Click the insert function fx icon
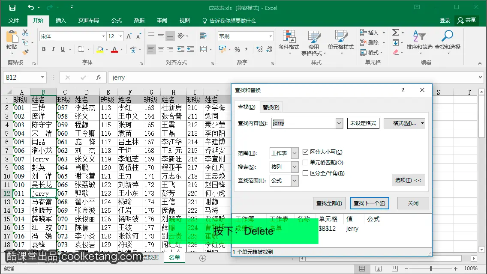The image size is (487, 274). click(99, 77)
